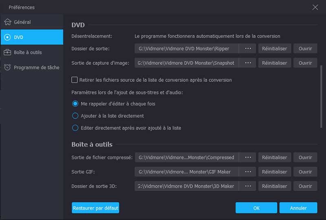Browse with ellipsis for Dossier de sortie
This screenshot has width=326, height=220.
click(x=247, y=48)
